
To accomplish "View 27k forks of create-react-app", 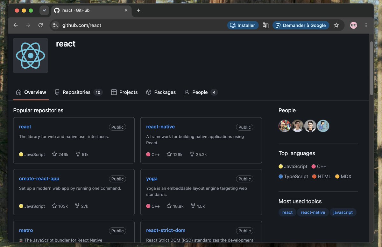I will click(x=81, y=206).
